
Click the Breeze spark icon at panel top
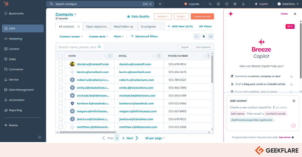tap(231, 14)
